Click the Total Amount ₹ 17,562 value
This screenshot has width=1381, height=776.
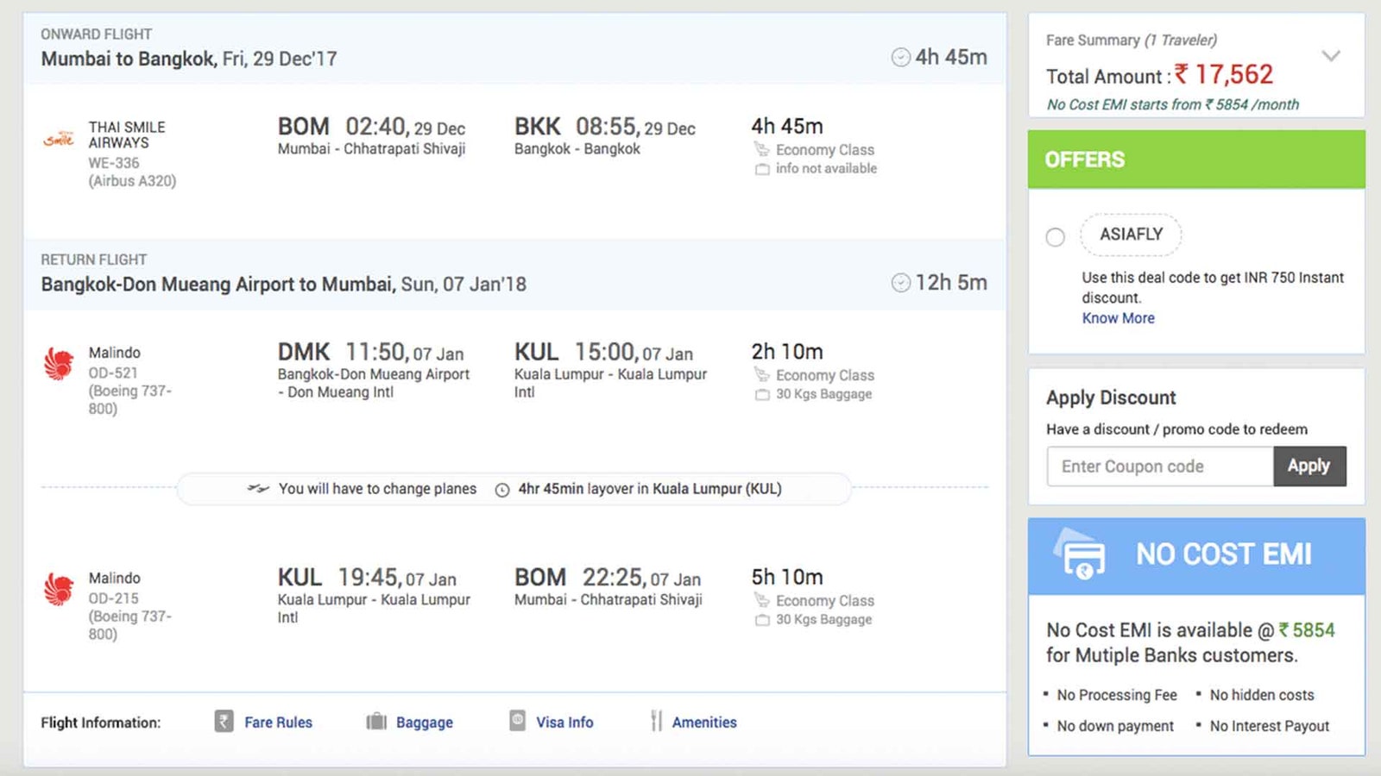1224,75
